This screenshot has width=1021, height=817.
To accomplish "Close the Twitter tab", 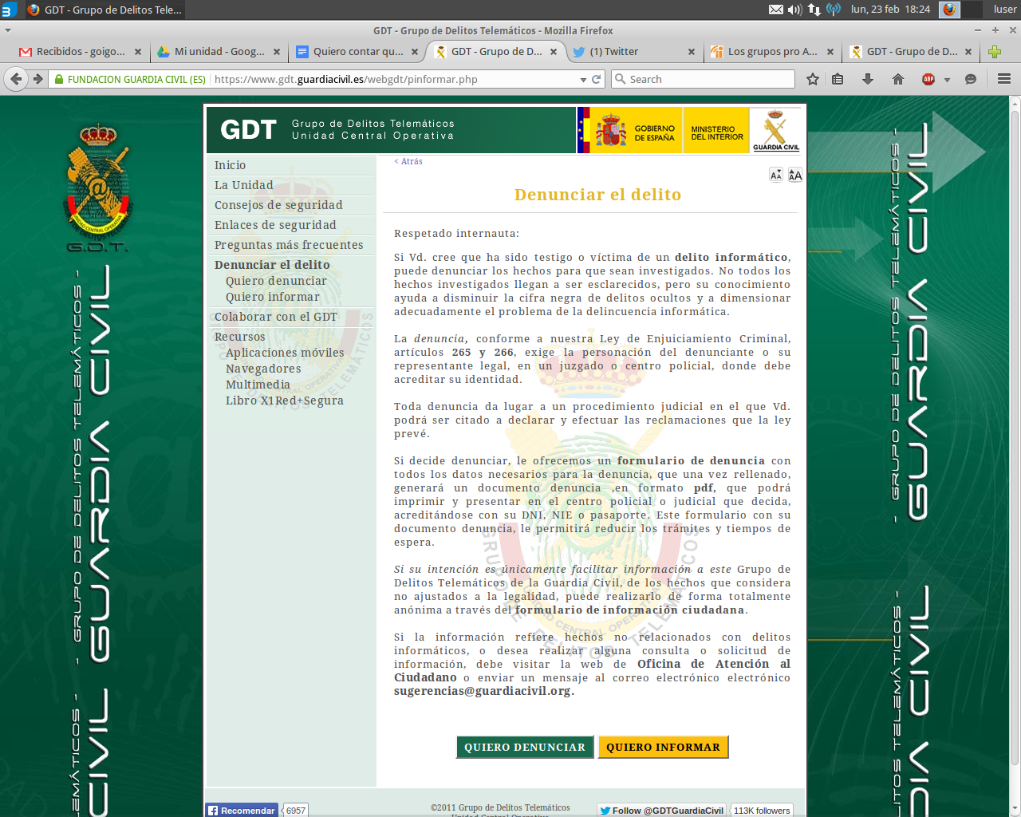I will (692, 52).
